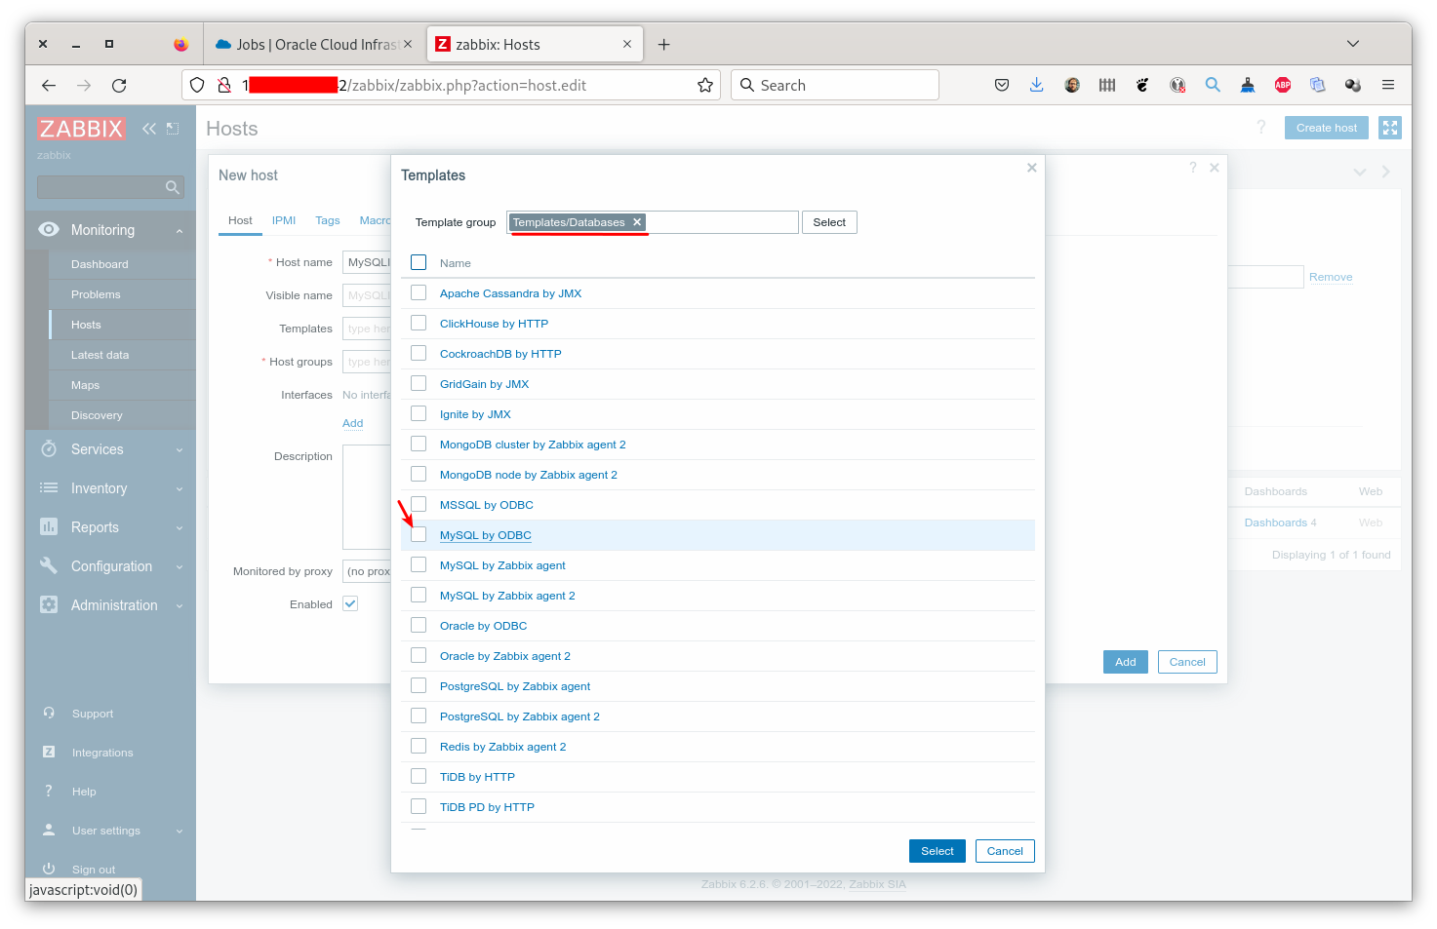Open Administration via its sidebar icon
The width and height of the screenshot is (1437, 929).
[x=49, y=604]
